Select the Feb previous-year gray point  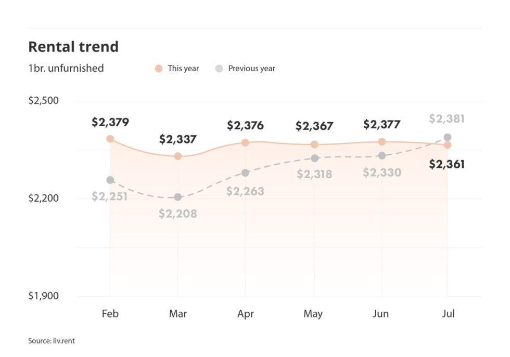(110, 180)
